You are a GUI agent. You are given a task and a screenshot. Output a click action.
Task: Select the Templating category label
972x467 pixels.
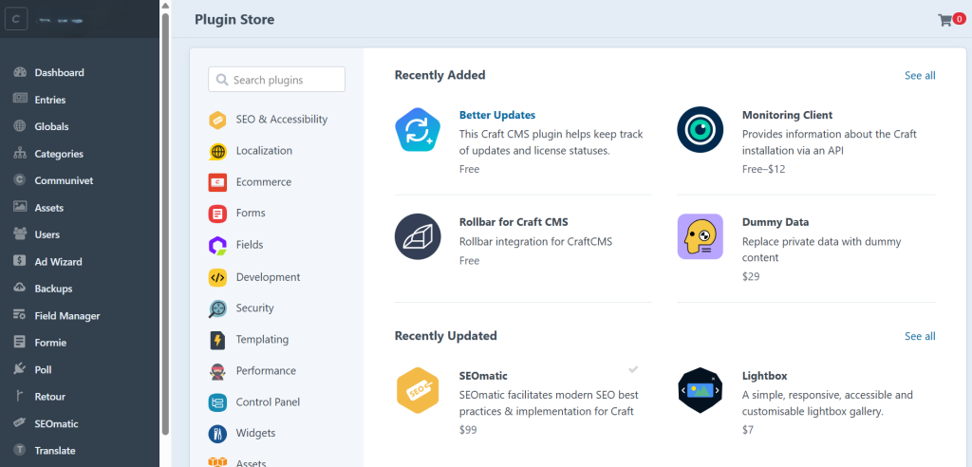pos(262,339)
